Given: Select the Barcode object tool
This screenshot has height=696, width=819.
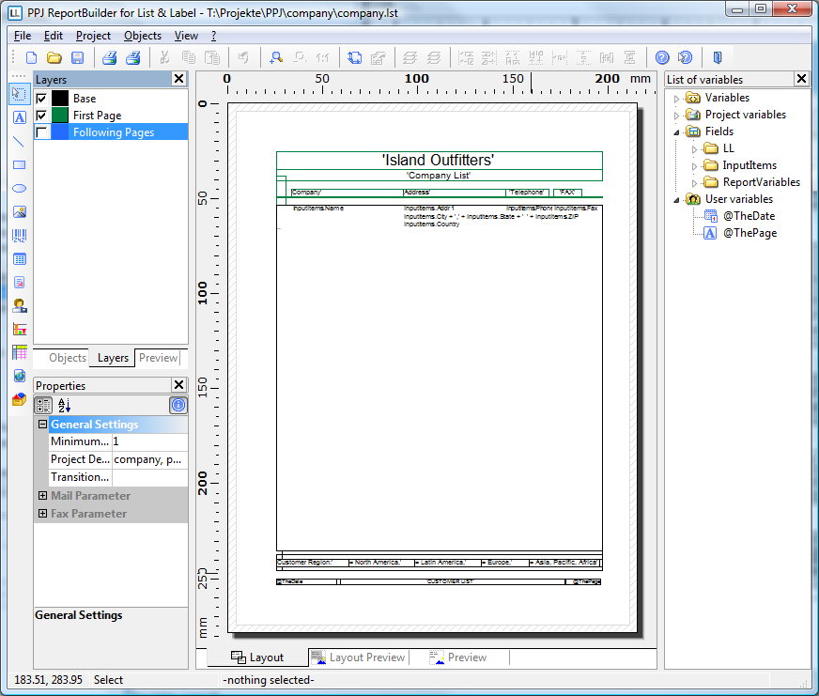Looking at the screenshot, I should click(20, 235).
